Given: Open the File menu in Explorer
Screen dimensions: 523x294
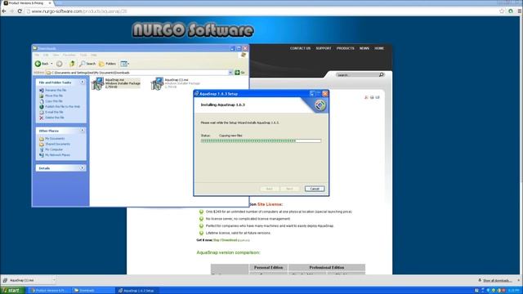Looking at the screenshot, I should click(x=37, y=55).
